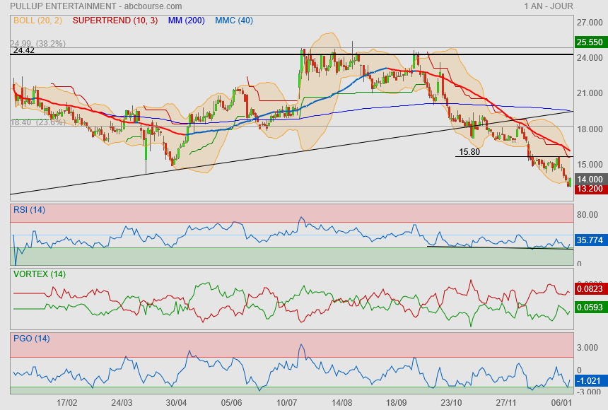608x410 pixels.
Task: Select the MMC (40) legend entry
Action: click(233, 20)
